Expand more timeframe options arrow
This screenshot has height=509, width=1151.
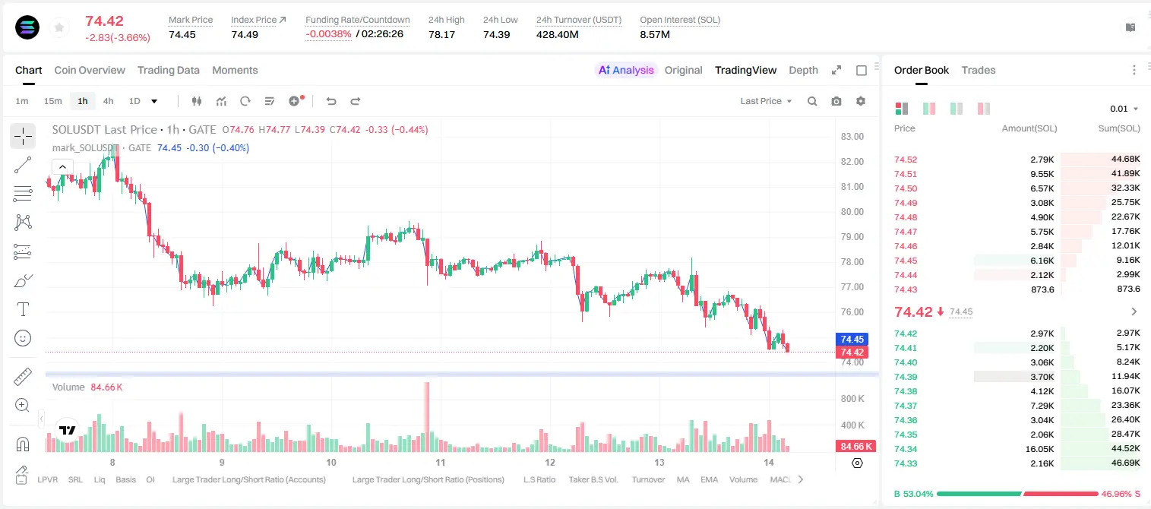click(x=154, y=101)
